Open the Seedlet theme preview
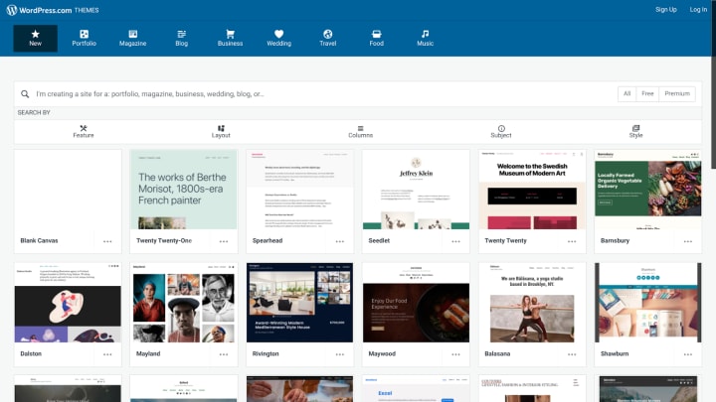Screen dimensions: 716x402 (x=416, y=190)
